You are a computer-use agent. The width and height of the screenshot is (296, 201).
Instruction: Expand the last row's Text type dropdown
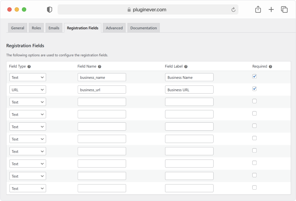click(28, 189)
